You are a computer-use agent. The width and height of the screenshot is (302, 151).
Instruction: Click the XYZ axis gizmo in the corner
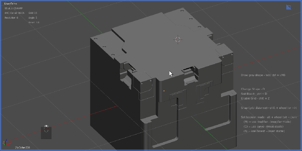(5, 143)
